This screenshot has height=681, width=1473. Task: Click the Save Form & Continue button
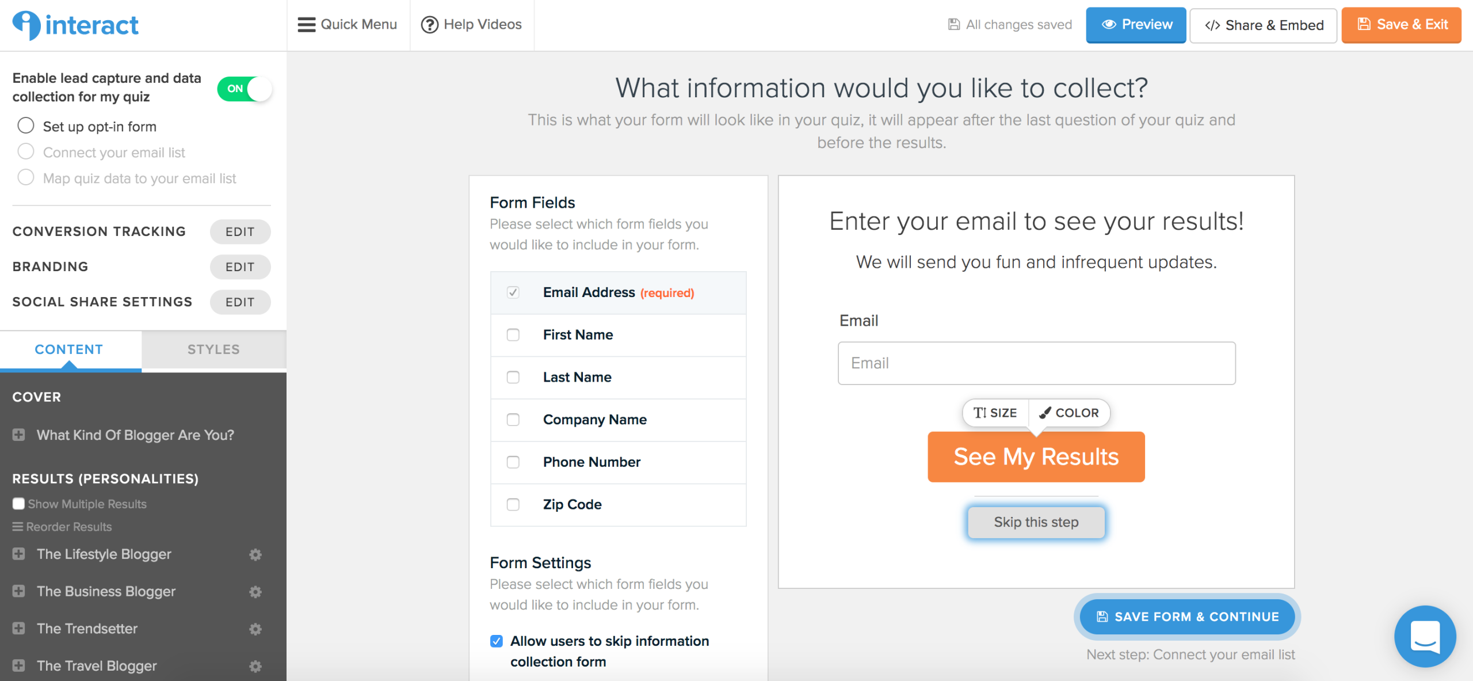click(1187, 617)
